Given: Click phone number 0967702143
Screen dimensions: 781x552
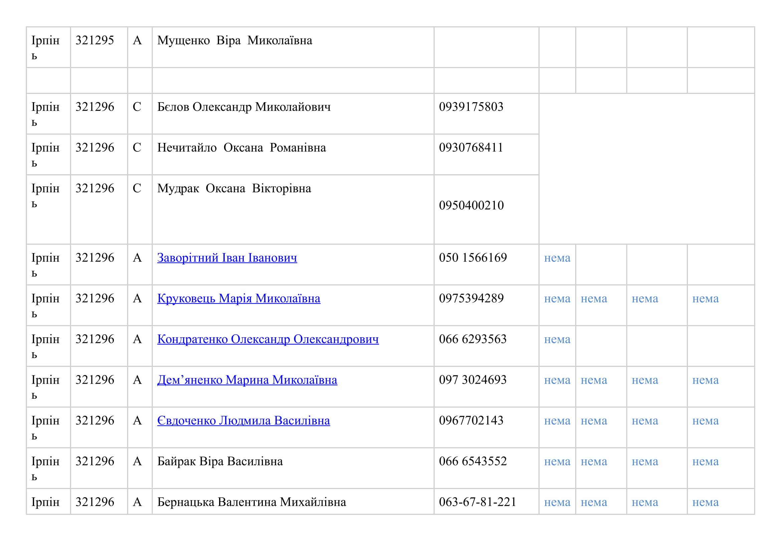Looking at the screenshot, I should [x=471, y=421].
